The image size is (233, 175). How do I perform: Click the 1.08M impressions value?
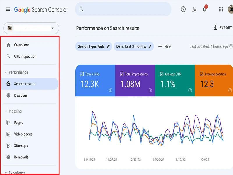(130, 84)
